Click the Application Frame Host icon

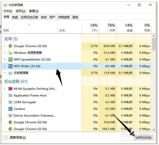tap(10, 96)
